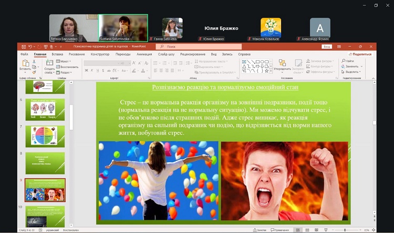This screenshot has height=233, width=394.
Task: Click the Shape fill (Заливка фигуры) icon
Action: click(x=307, y=61)
